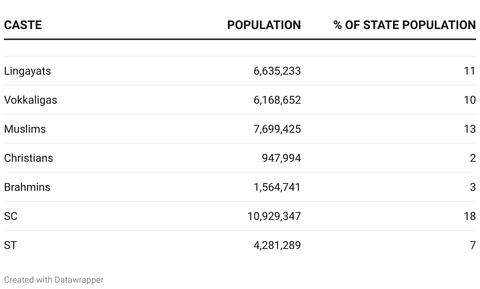Select Brahmins population 1,564,741
Viewport: 480px width, 289px height.
coord(277,187)
